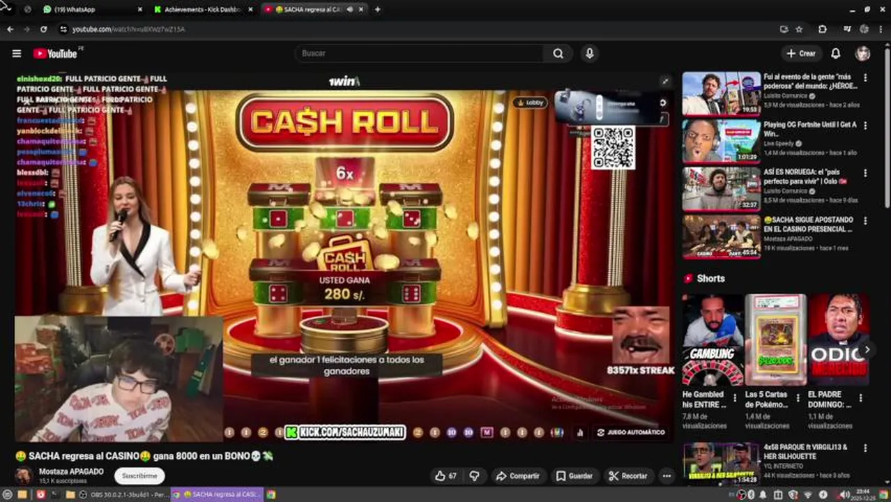Image resolution: width=891 pixels, height=502 pixels.
Task: Open options for 'Playing OG Fortnite' video
Action: pos(865,125)
